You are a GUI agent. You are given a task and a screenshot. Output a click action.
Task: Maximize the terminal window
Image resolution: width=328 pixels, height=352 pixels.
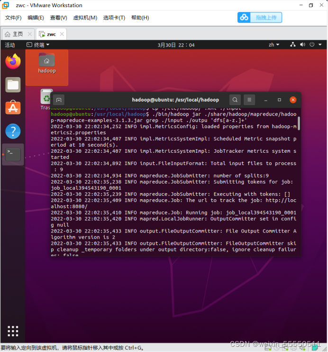coord(279,100)
